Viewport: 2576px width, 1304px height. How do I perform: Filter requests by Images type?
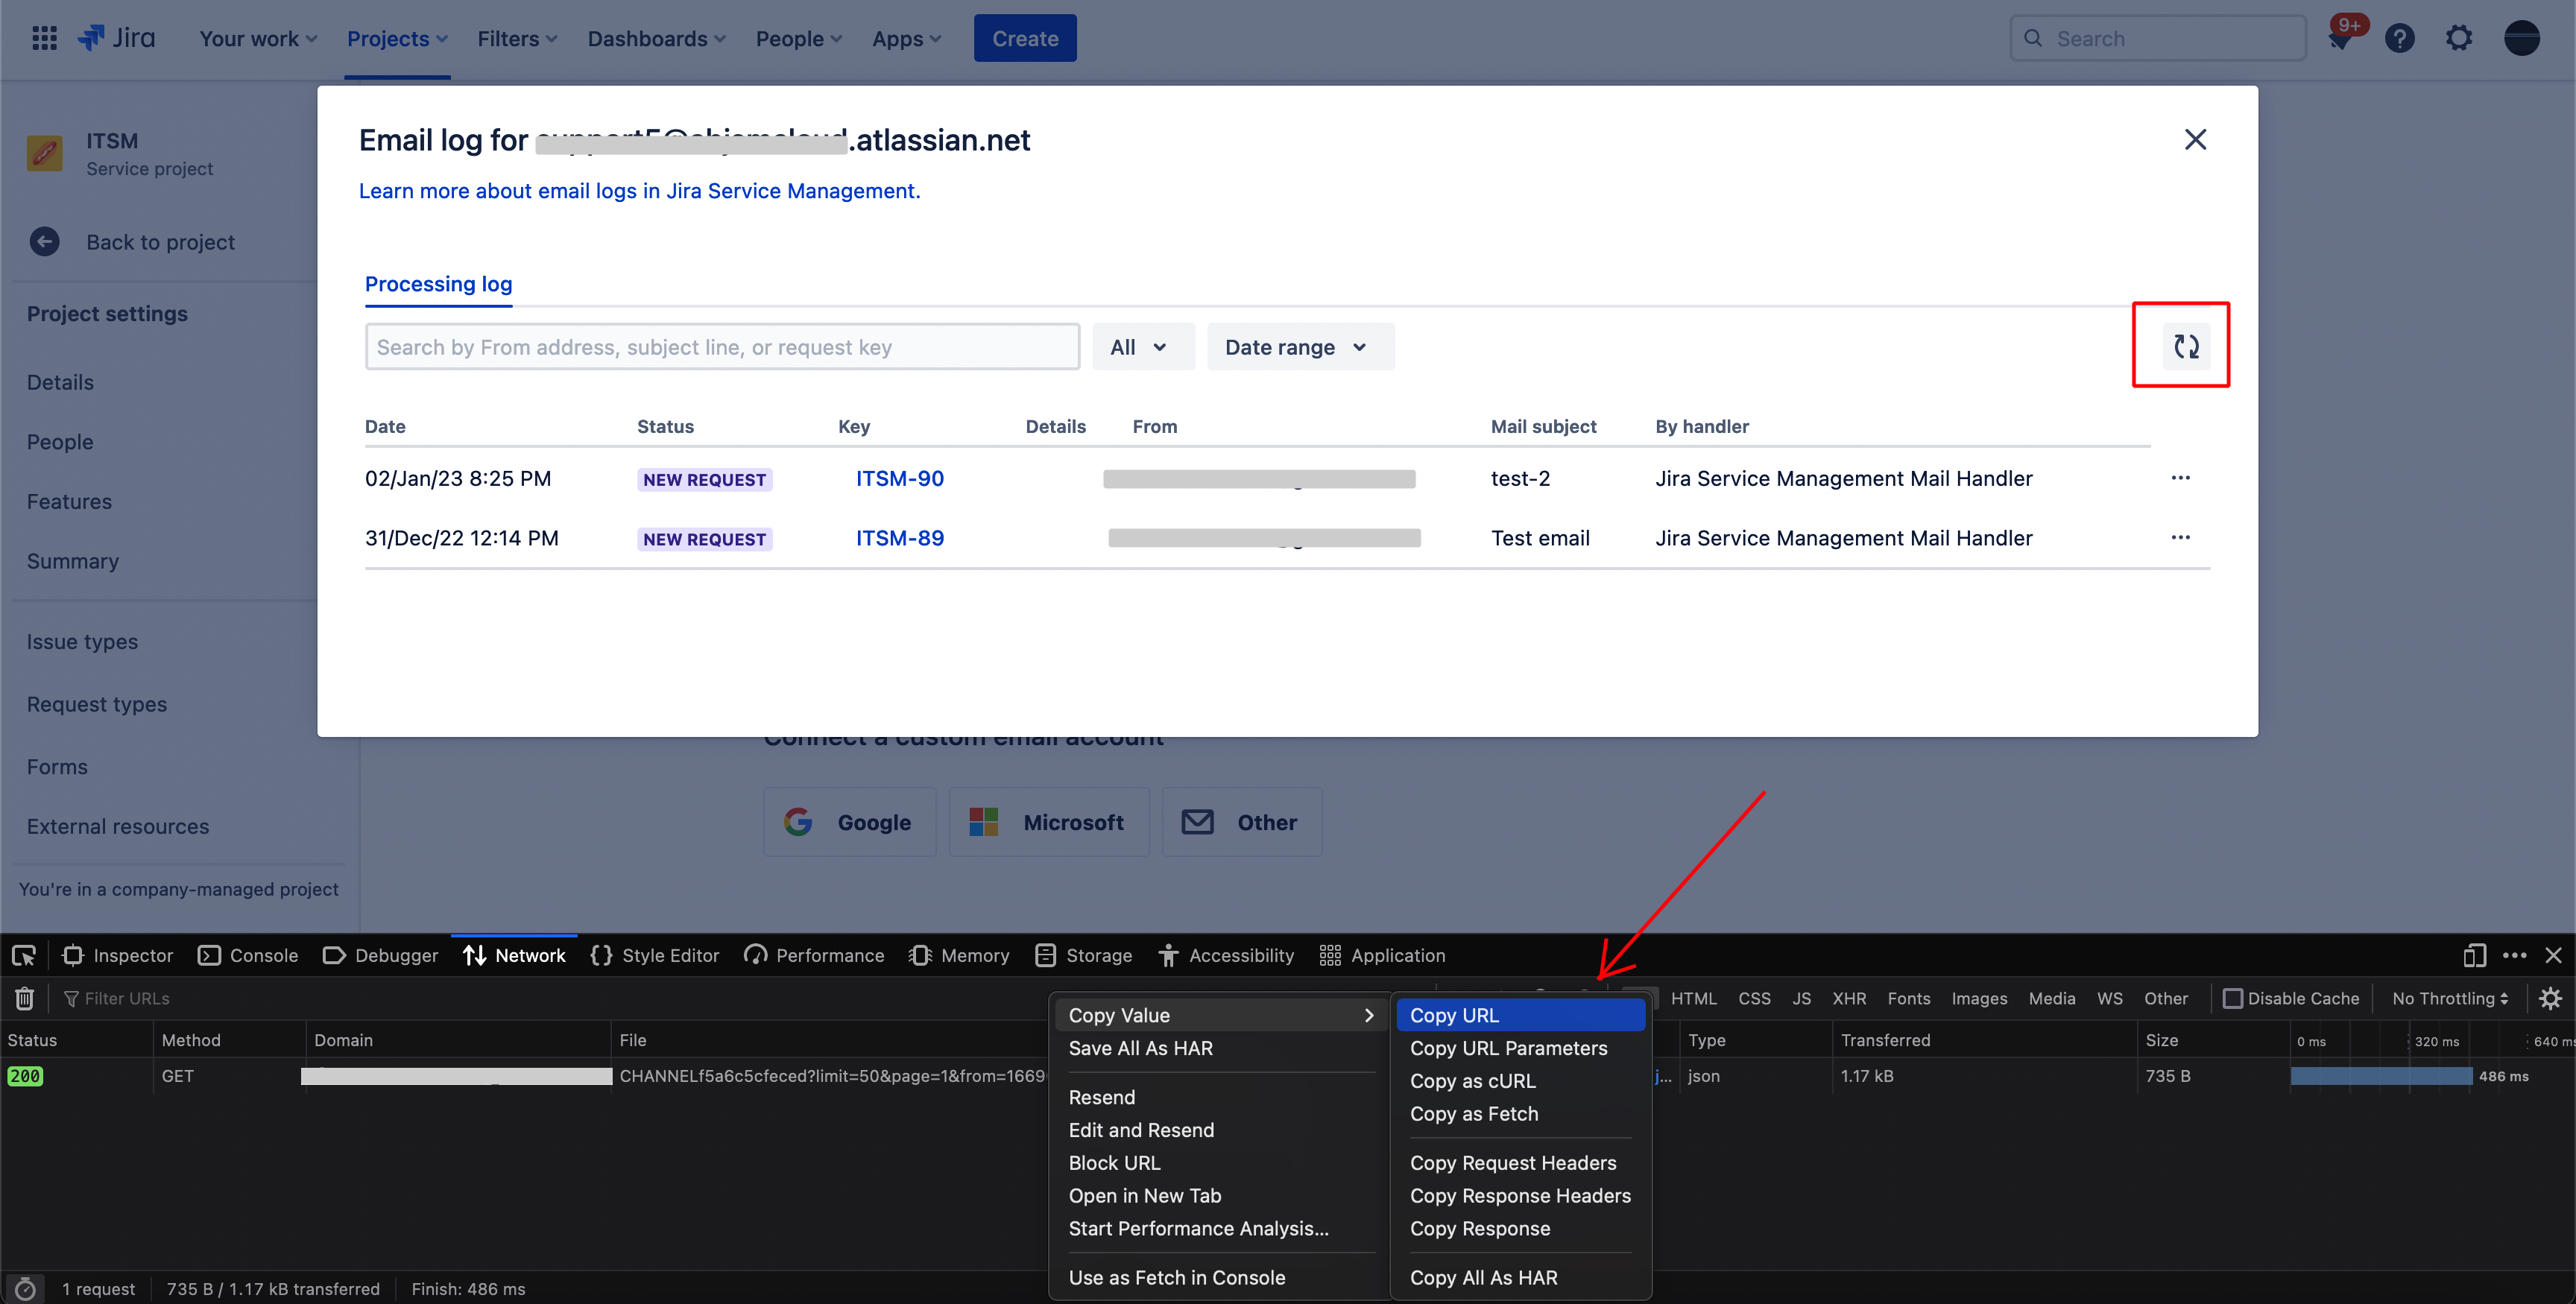1979,998
